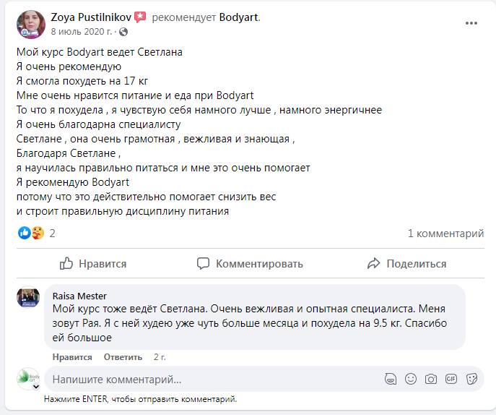Screen dimensions: 496x415
Task: Open Zoya Pustilnikov's profile name link
Action: pyautogui.click(x=90, y=17)
